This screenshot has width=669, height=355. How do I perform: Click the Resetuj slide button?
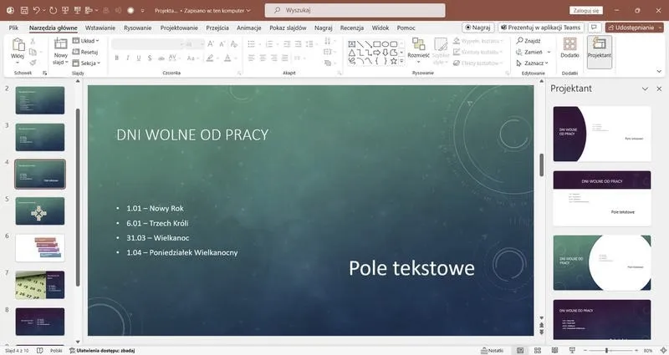pos(85,52)
